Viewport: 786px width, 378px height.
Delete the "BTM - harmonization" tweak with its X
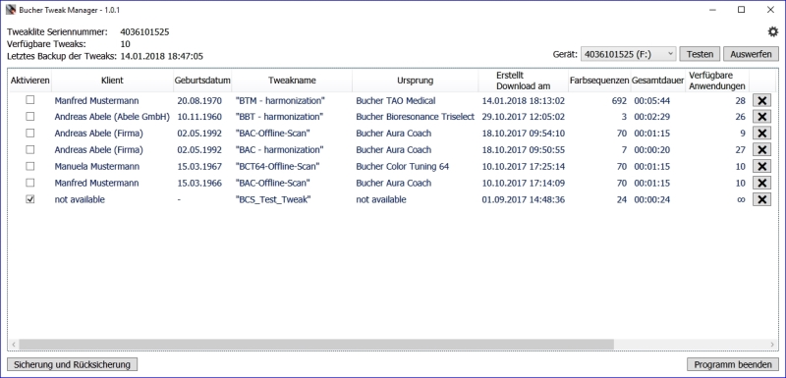761,100
